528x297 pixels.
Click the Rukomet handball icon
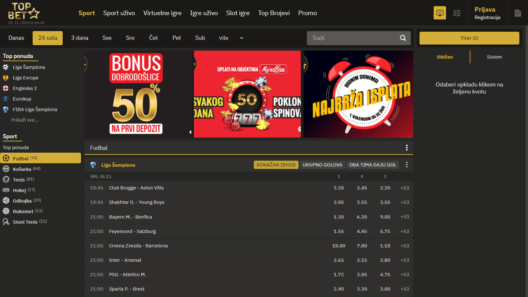(6, 211)
